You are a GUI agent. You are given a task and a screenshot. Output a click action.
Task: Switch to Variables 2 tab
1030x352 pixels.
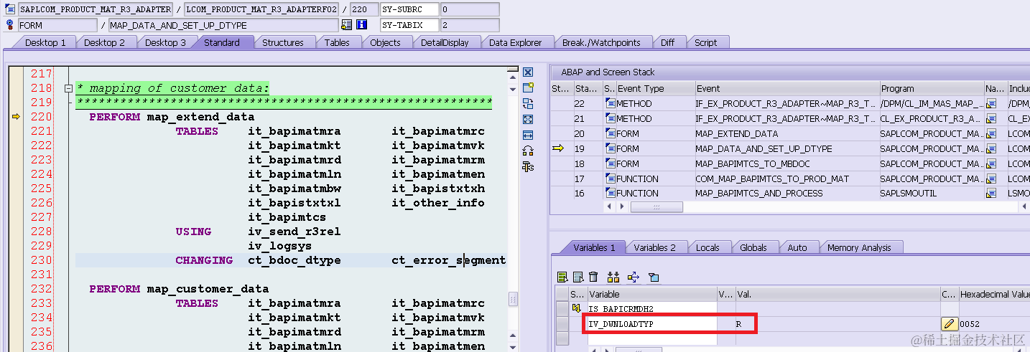tap(654, 247)
